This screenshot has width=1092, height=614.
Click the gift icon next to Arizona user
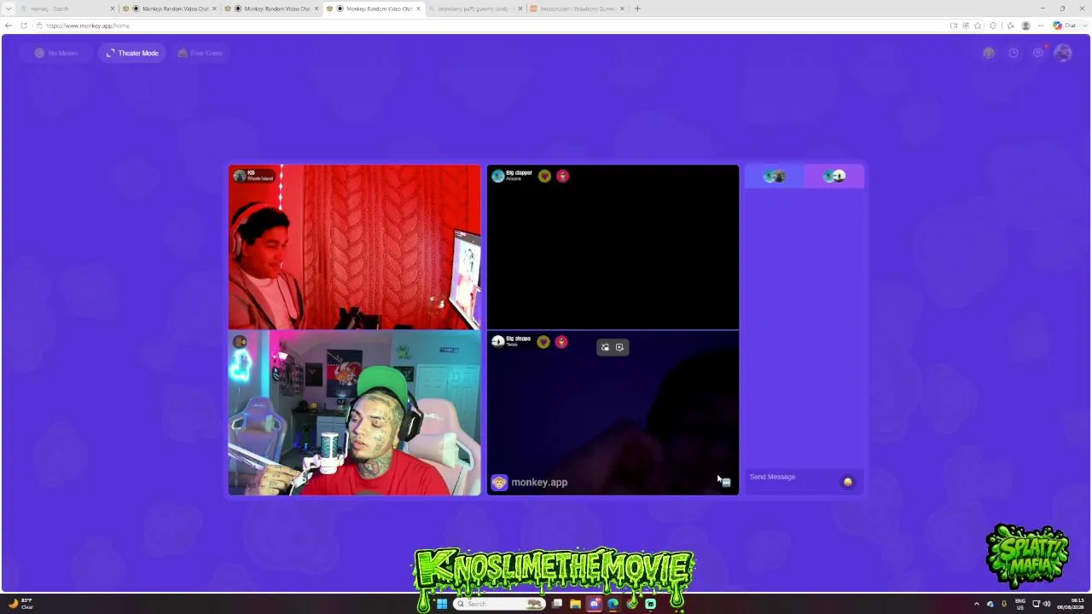pos(562,176)
